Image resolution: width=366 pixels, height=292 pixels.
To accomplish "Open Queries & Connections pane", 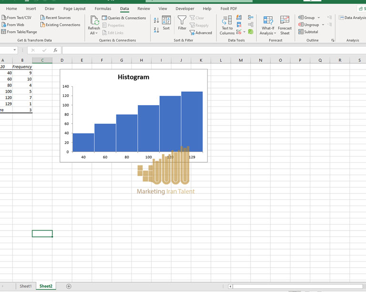I will pyautogui.click(x=124, y=18).
